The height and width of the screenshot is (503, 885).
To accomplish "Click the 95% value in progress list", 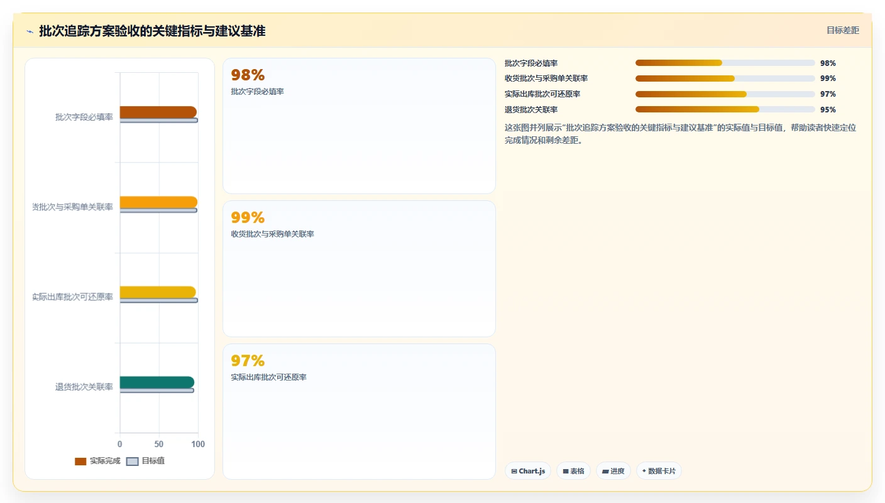I will 828,110.
